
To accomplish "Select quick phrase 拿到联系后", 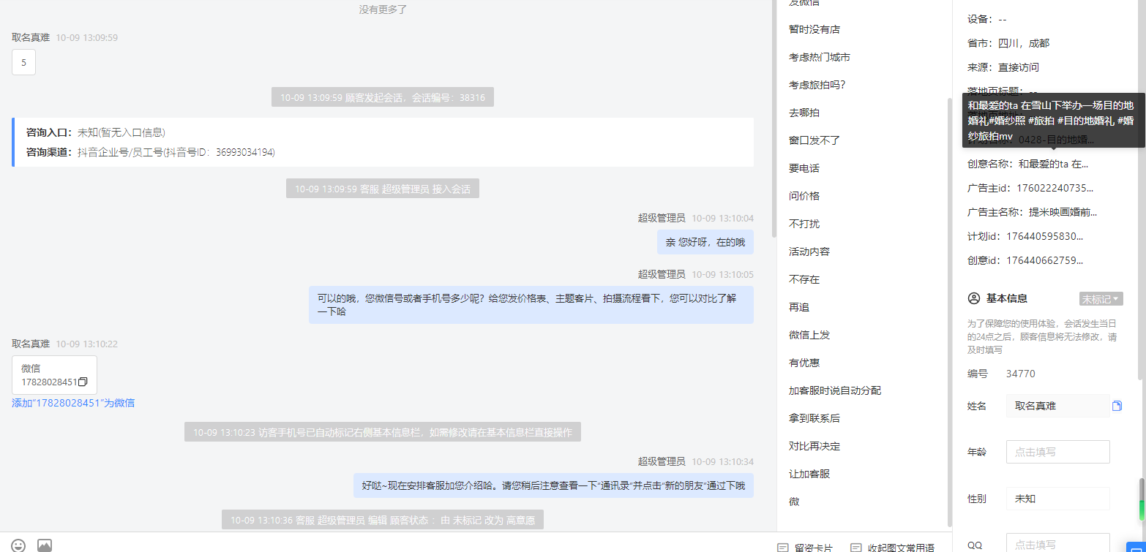I will (814, 418).
